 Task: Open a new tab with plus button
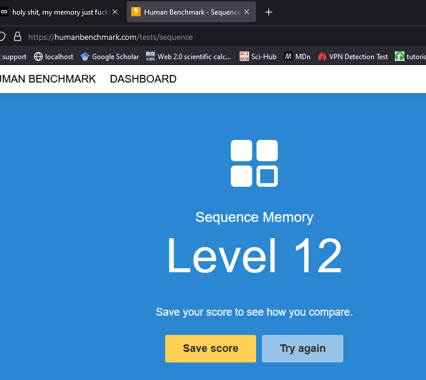[268, 12]
